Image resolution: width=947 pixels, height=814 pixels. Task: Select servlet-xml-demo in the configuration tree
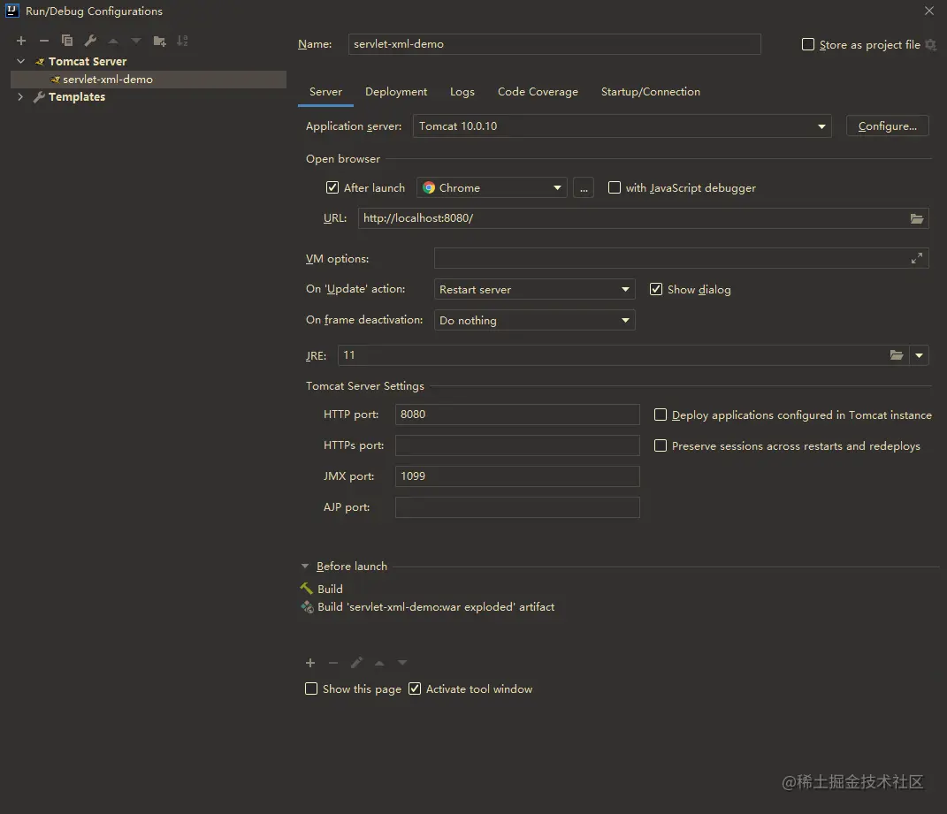point(149,80)
